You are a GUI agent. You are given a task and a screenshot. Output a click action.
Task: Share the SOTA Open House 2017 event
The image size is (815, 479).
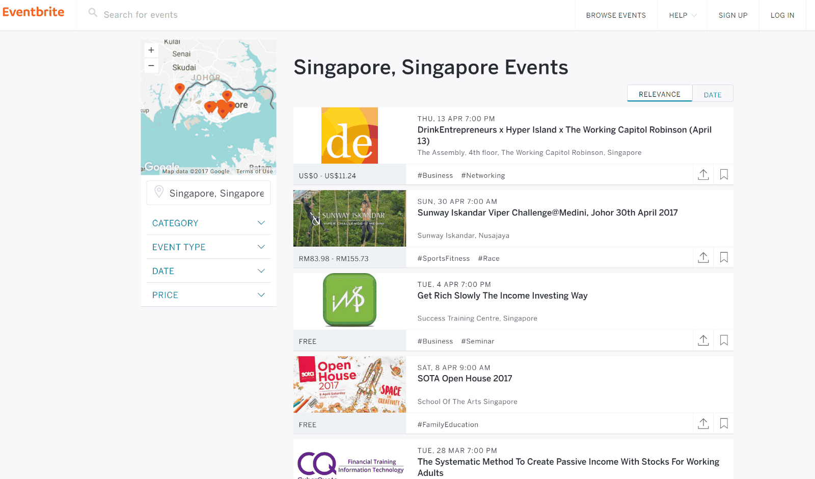point(703,423)
